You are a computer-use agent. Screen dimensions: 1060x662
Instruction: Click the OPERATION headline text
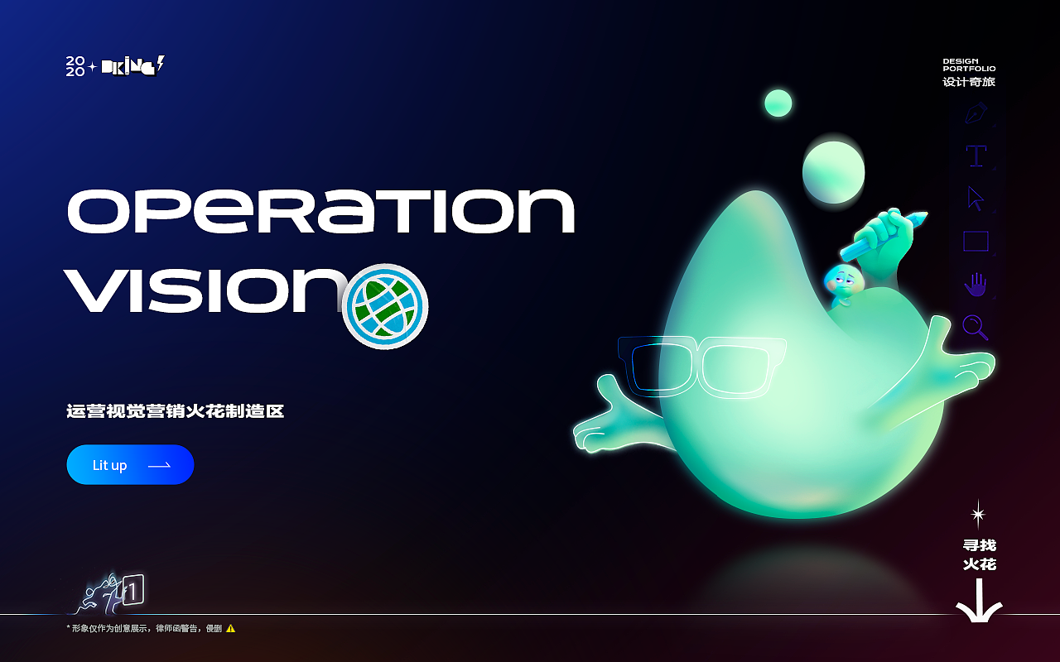coord(320,211)
